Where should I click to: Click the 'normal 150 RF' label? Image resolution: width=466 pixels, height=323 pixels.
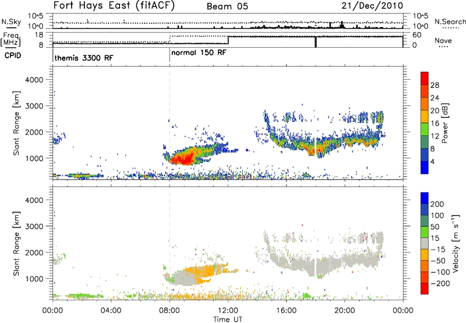pyautogui.click(x=199, y=52)
